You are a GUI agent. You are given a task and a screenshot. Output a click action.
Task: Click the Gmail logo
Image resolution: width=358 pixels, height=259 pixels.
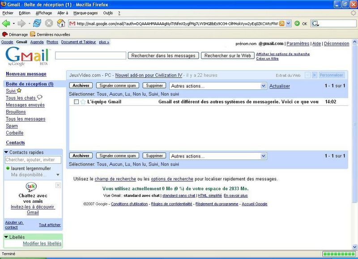[27, 57]
